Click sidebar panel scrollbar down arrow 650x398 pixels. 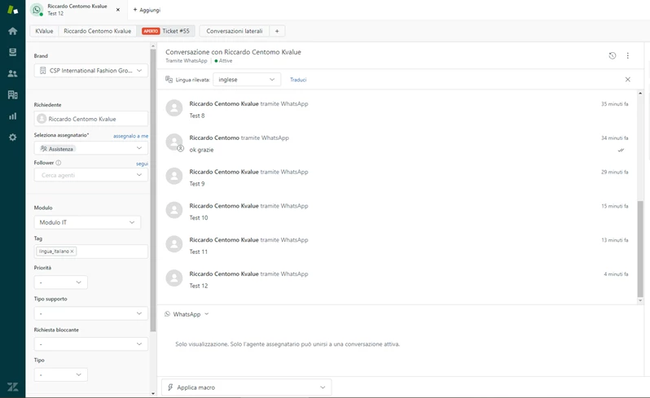point(153,393)
